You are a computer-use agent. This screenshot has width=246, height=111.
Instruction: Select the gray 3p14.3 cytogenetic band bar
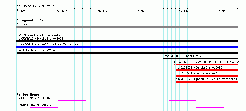(127, 27)
